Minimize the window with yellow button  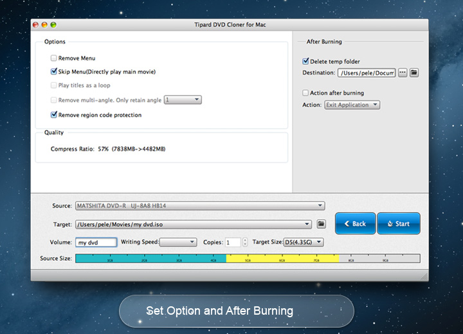pos(44,25)
